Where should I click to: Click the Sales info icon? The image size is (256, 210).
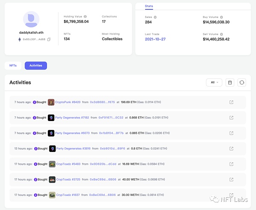click(155, 17)
